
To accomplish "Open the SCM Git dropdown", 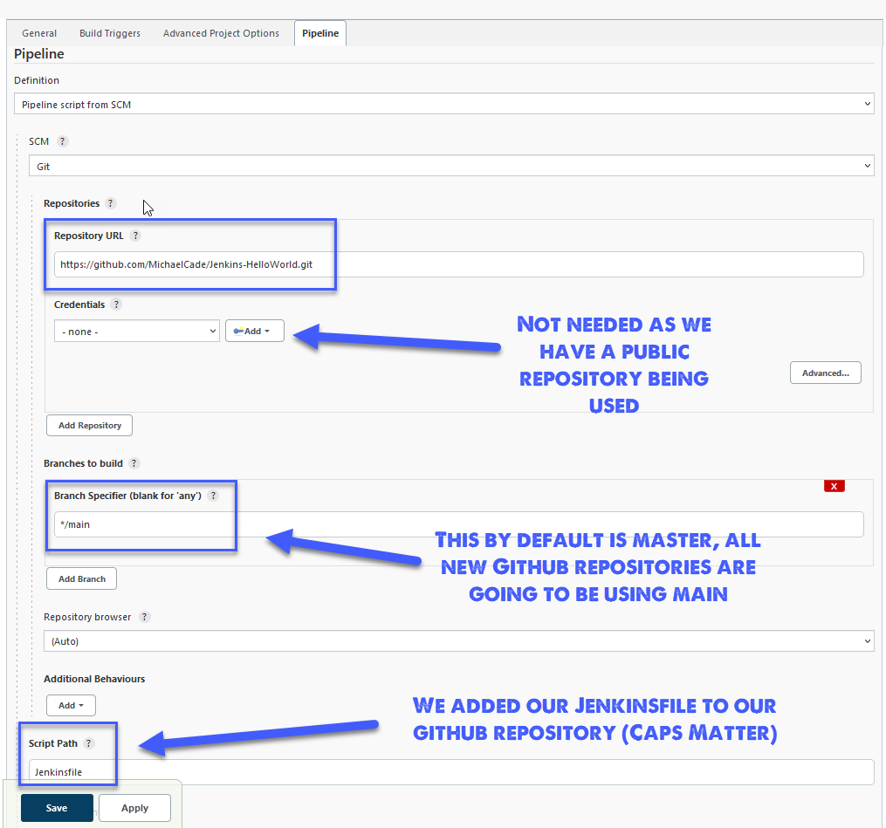I will click(x=451, y=165).
